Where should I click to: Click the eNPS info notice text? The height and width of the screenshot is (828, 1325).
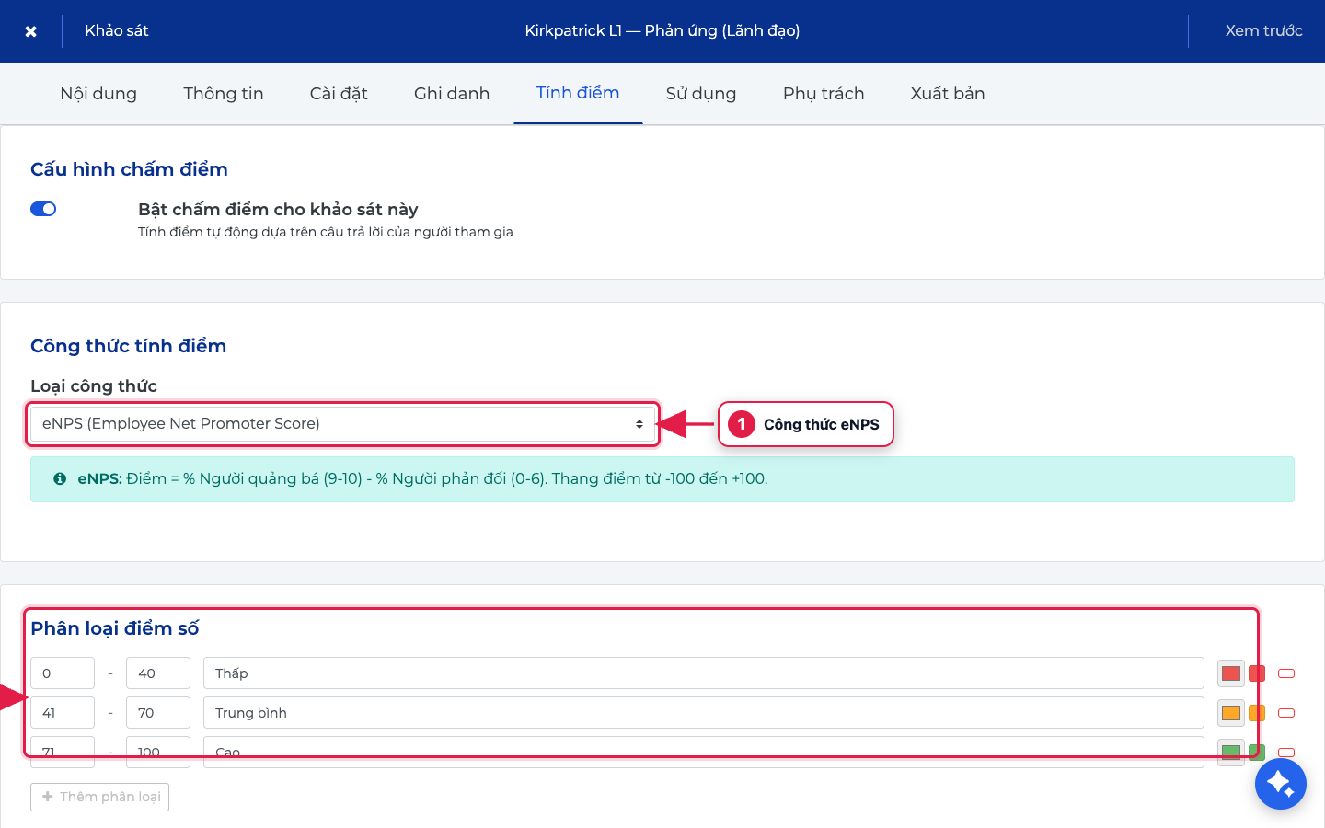tap(422, 478)
